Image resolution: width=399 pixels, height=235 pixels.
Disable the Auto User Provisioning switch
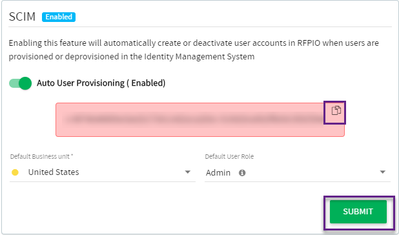click(20, 83)
